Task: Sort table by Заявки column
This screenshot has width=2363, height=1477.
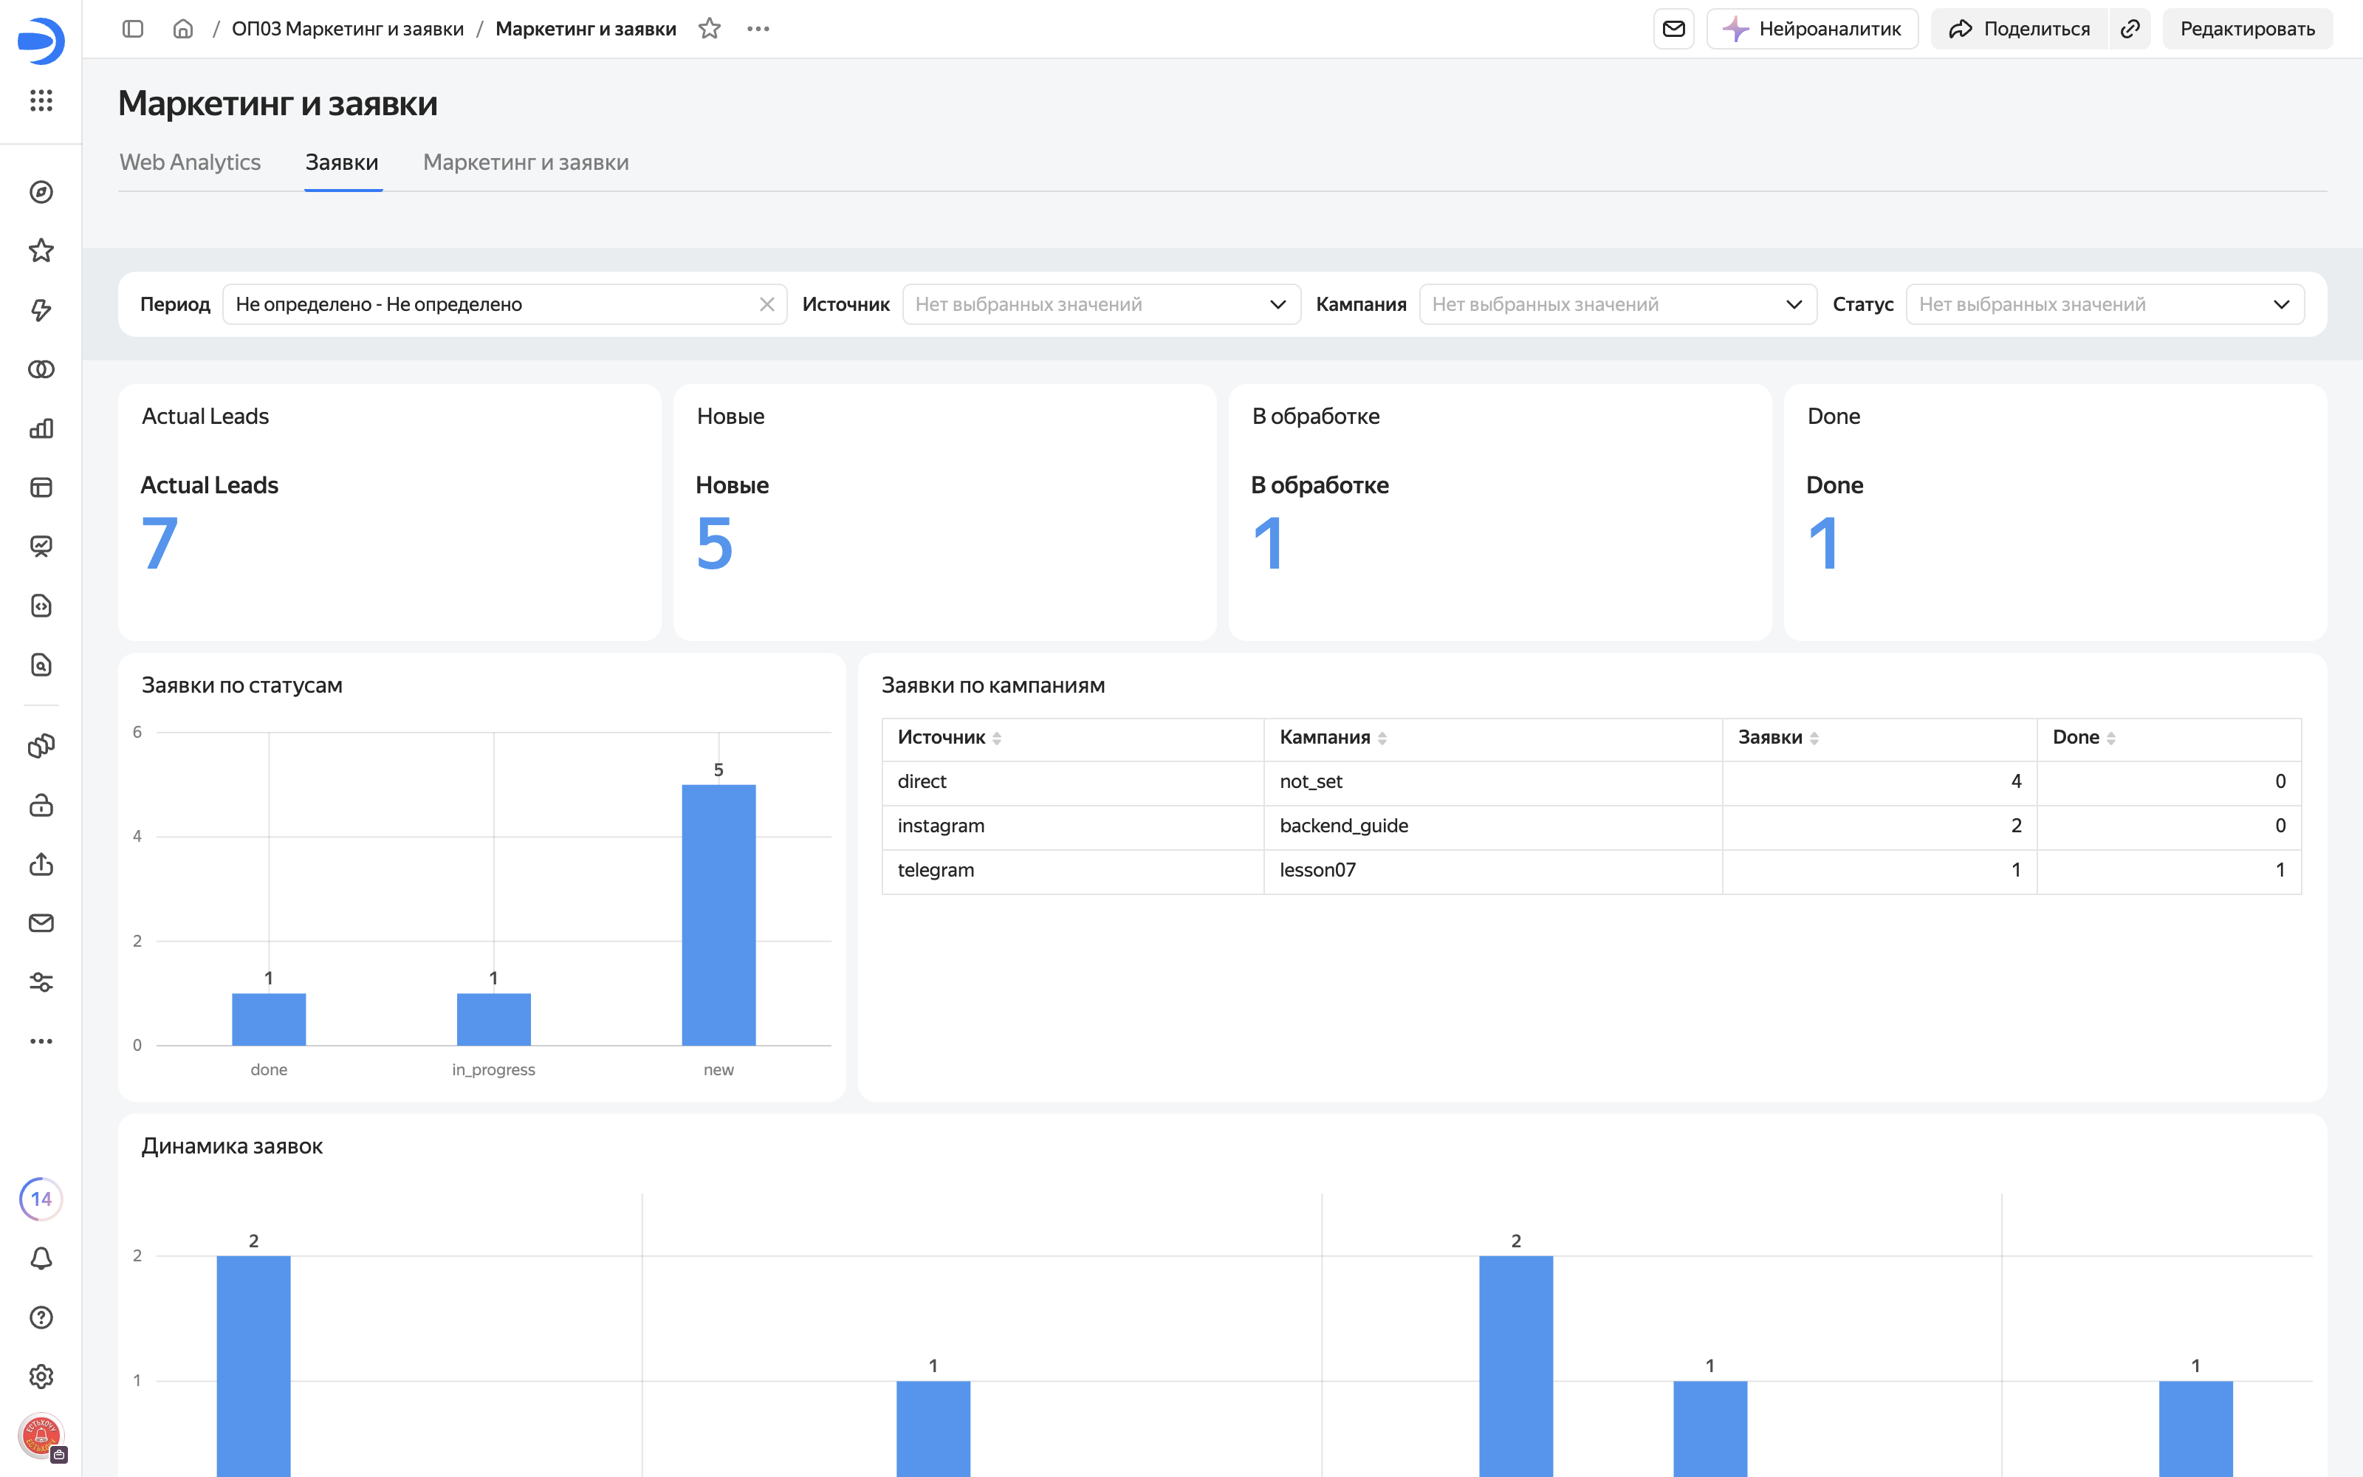Action: point(1778,738)
